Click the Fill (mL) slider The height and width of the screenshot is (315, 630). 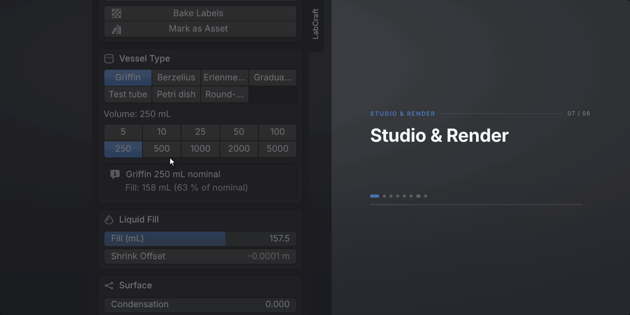tap(200, 239)
